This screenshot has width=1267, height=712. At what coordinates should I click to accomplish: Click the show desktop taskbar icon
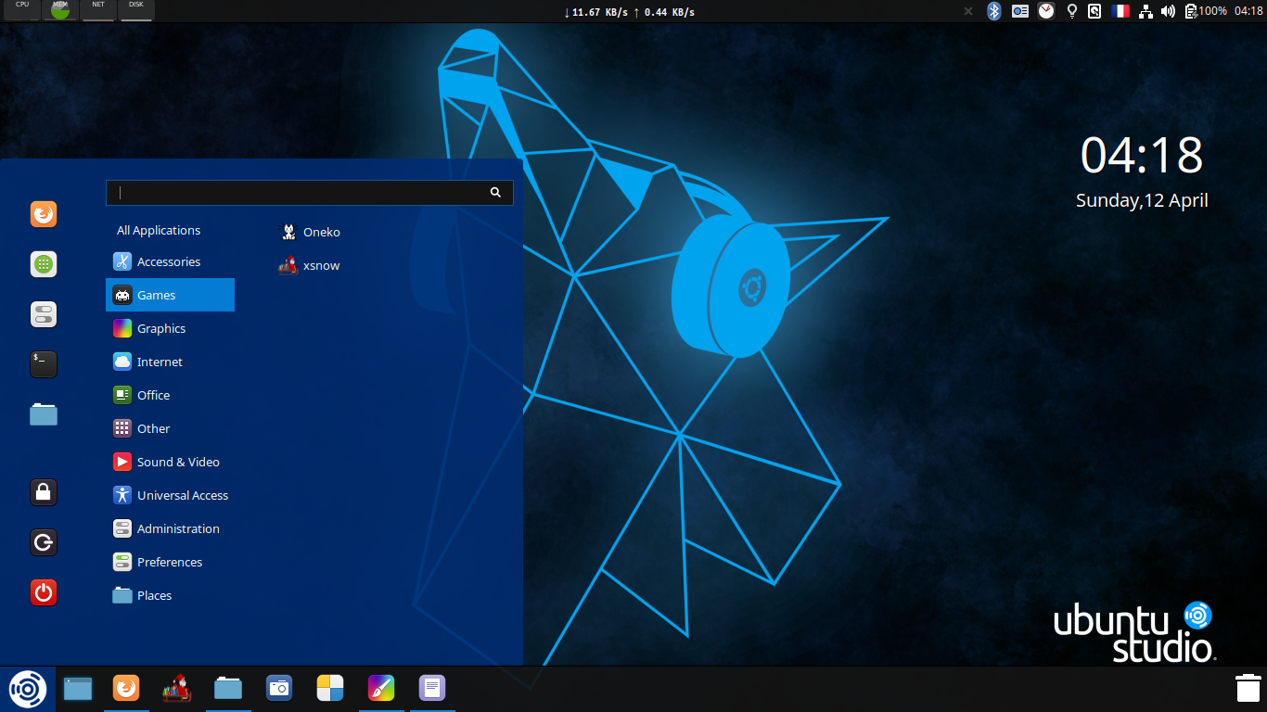78,689
